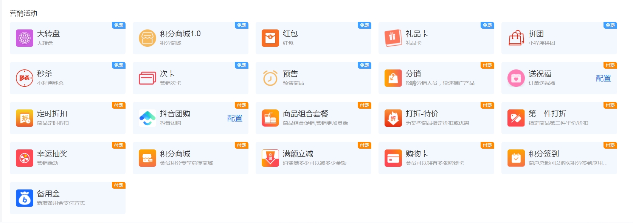The height and width of the screenshot is (223, 633).
Task: Click 订单送祝福 subtitle text
Action: pyautogui.click(x=542, y=83)
